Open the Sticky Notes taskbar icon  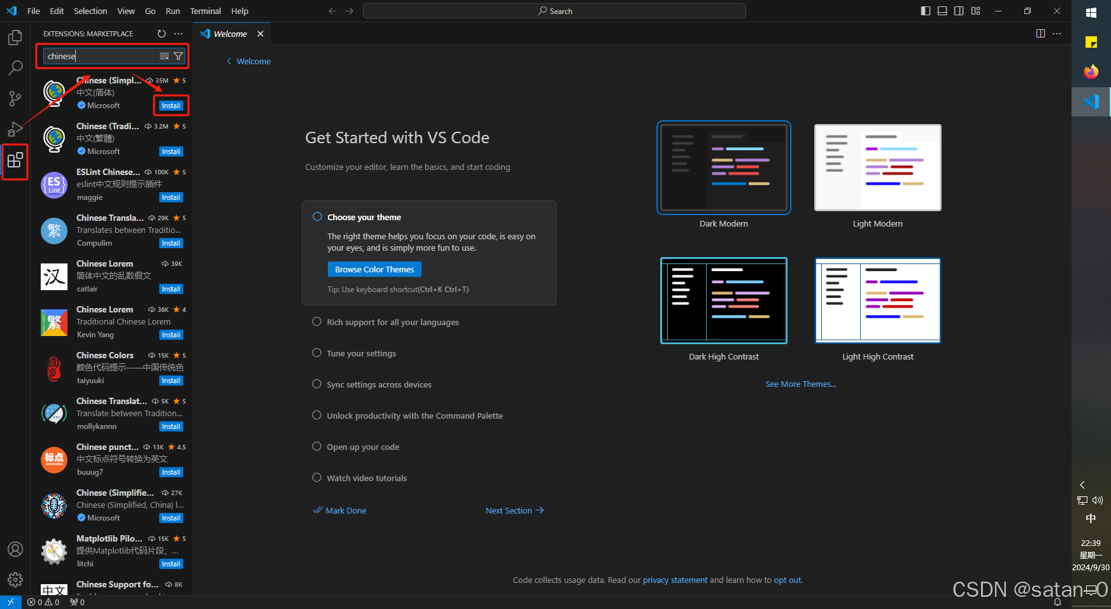(x=1091, y=42)
